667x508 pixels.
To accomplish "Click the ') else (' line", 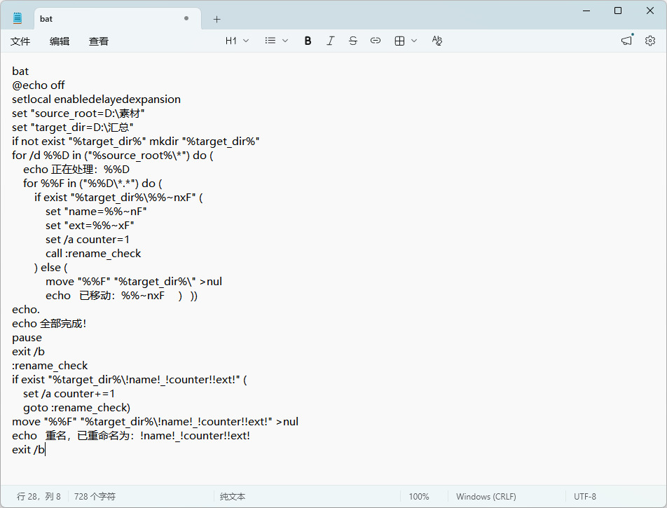I will click(50, 268).
